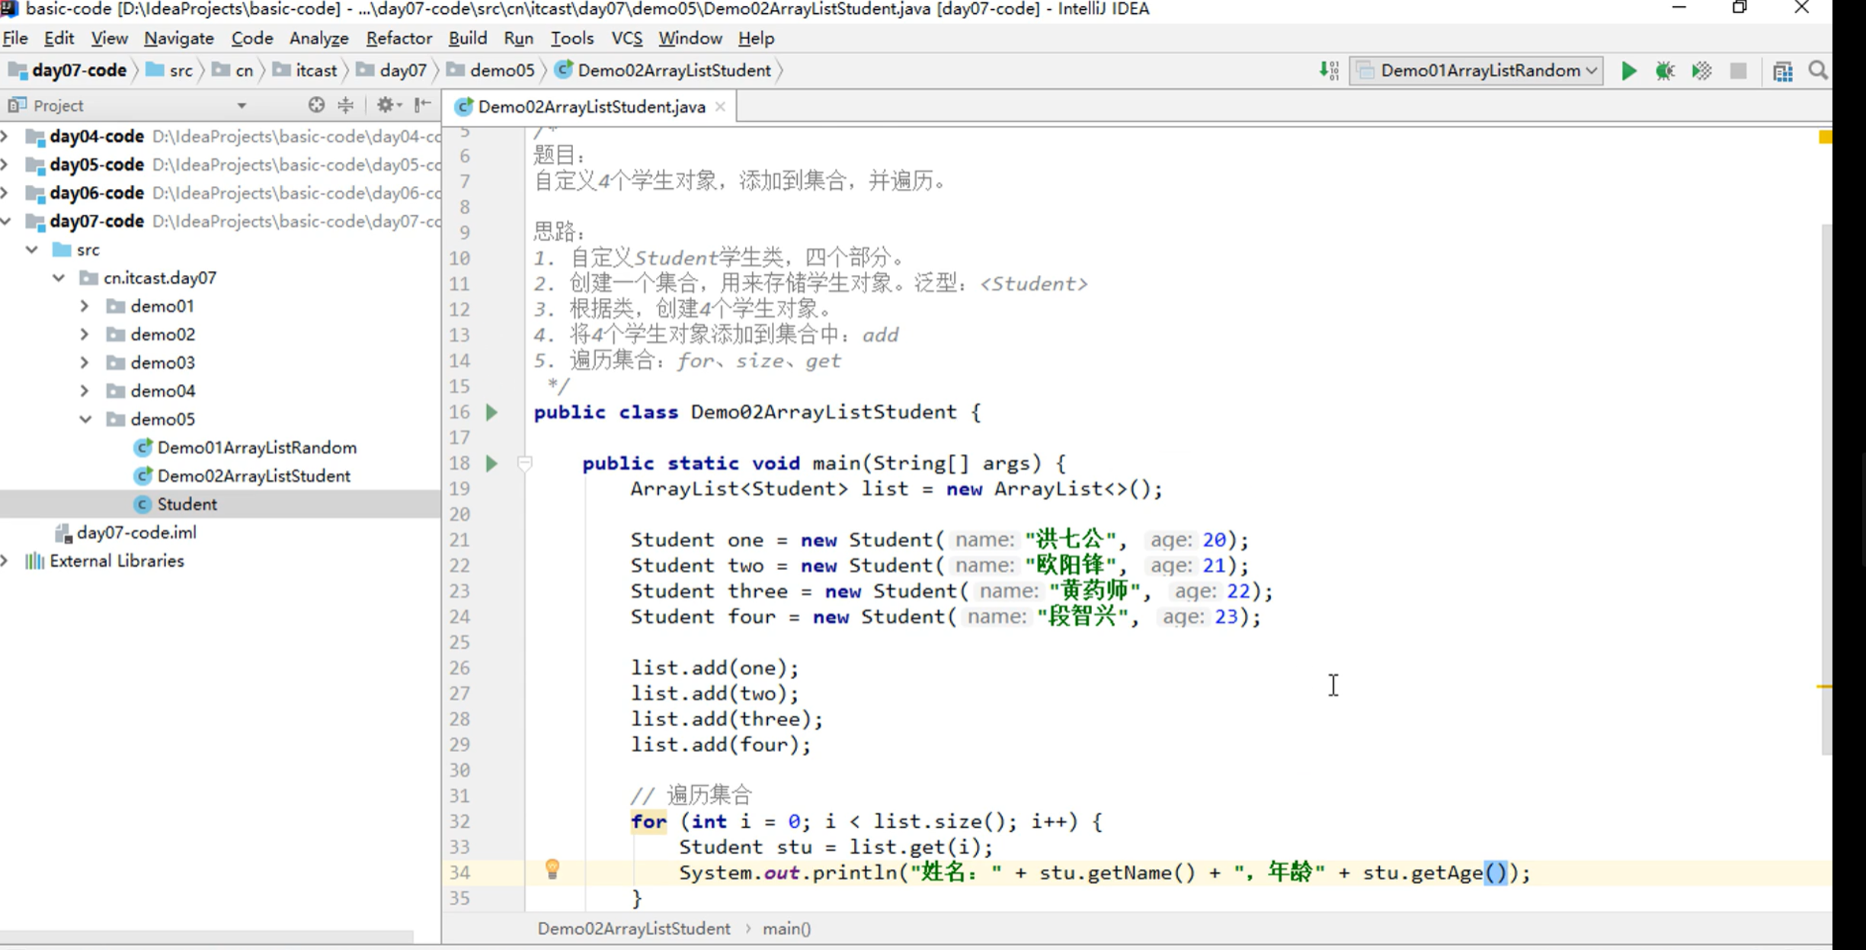Click the Debug bug icon

tap(1665, 71)
